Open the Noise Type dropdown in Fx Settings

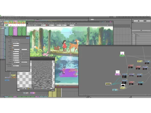15,42
